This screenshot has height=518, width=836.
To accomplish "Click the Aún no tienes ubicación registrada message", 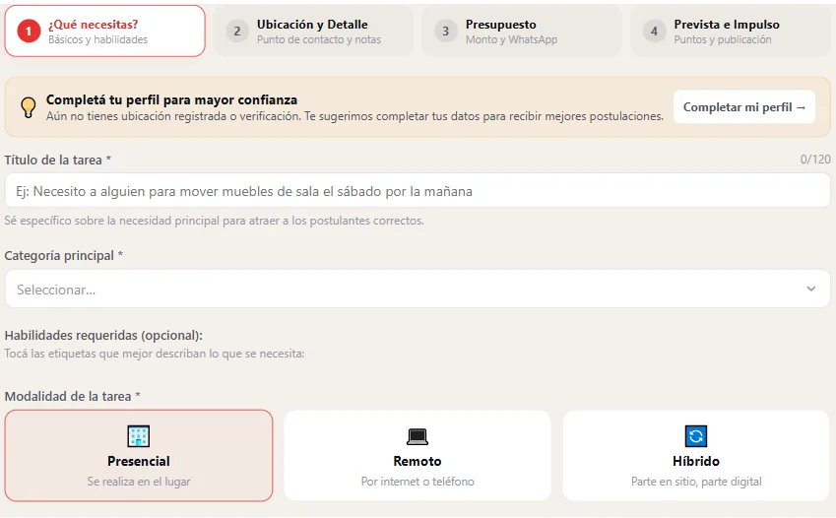I will pyautogui.click(x=354, y=116).
